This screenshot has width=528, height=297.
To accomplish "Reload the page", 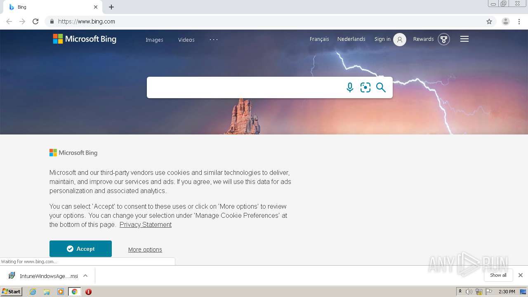I will pos(35,21).
